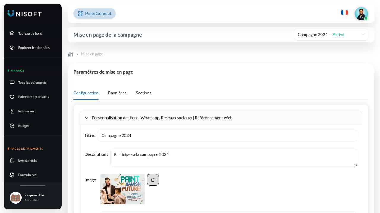Click the pie chart icon for Budget
The width and height of the screenshot is (380, 213).
(12, 126)
